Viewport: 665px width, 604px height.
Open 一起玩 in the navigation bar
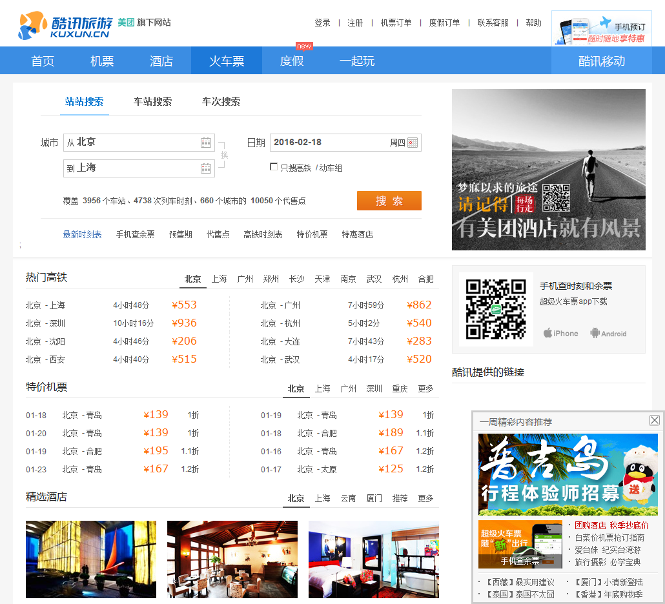coord(356,61)
